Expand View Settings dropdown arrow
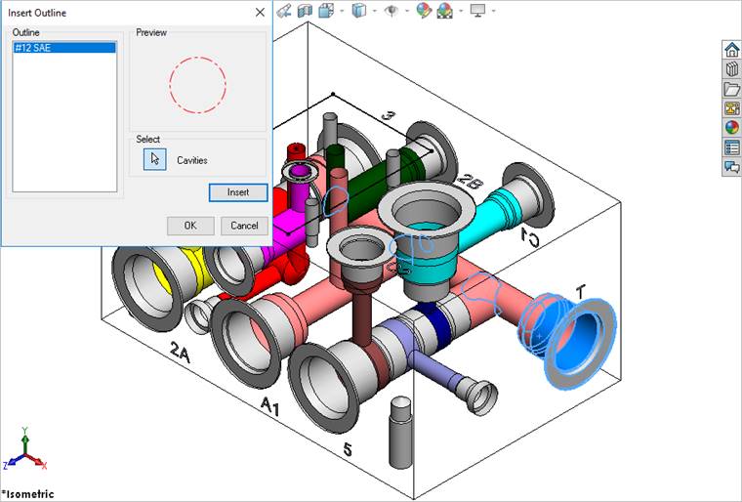Viewport: 742px width, 502px height. [x=494, y=11]
